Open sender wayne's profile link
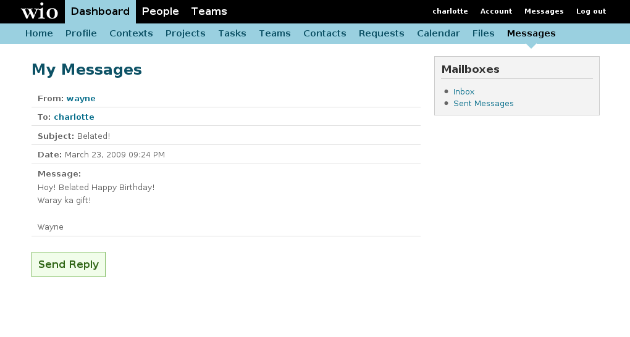 [x=81, y=98]
